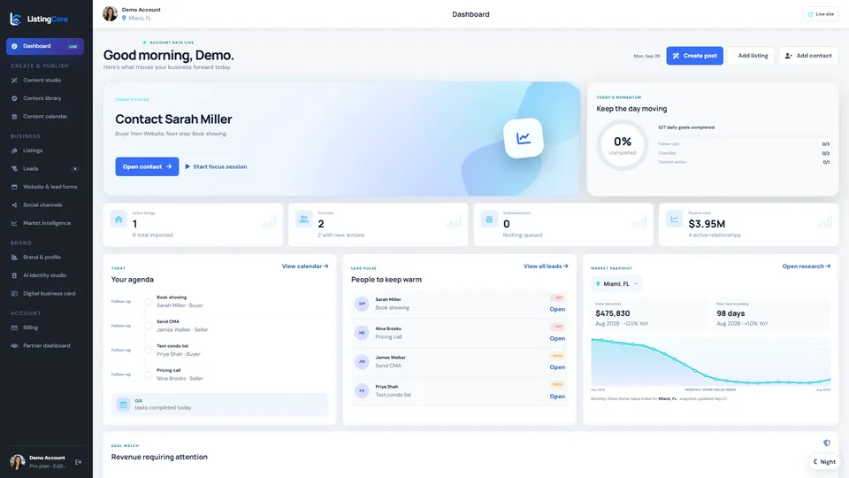Click the Billing card icon

14,328
